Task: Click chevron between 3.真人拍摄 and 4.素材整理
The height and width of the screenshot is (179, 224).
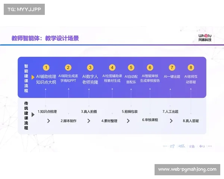Action: (x=89, y=121)
